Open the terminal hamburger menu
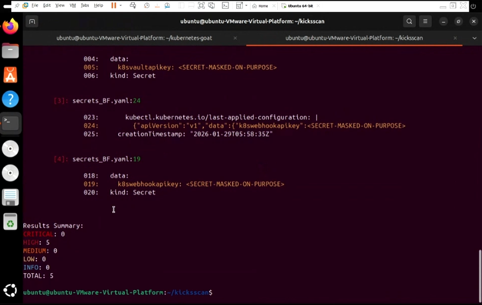This screenshot has width=482, height=305. (x=425, y=21)
